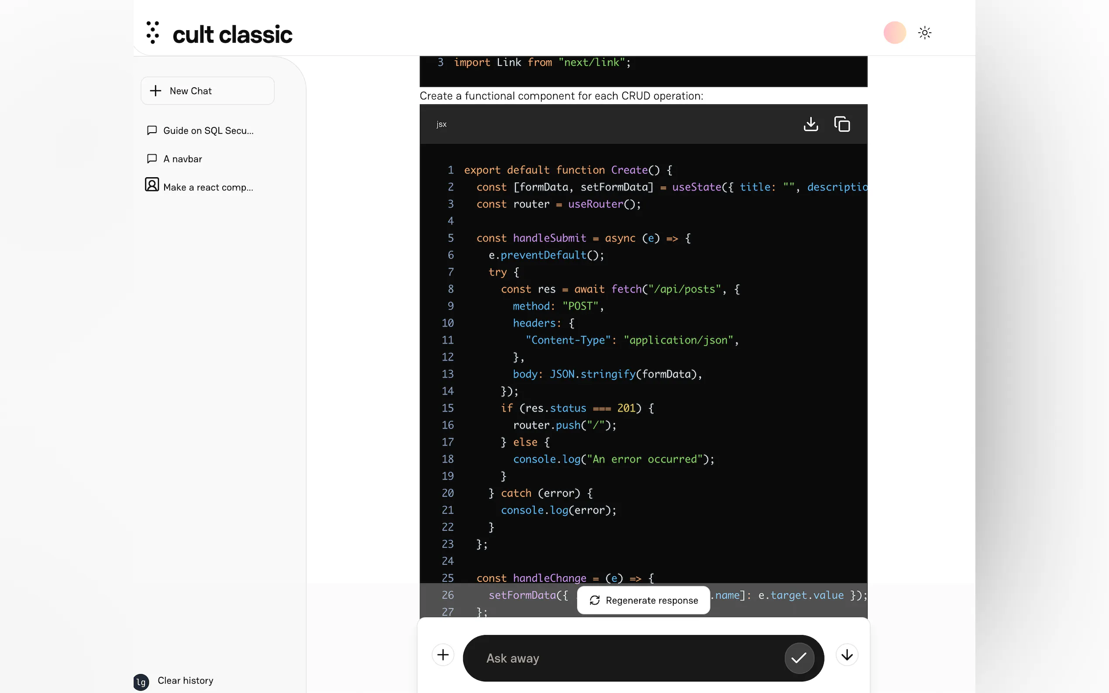The width and height of the screenshot is (1109, 693).
Task: Open the A navbar chat
Action: [x=183, y=159]
